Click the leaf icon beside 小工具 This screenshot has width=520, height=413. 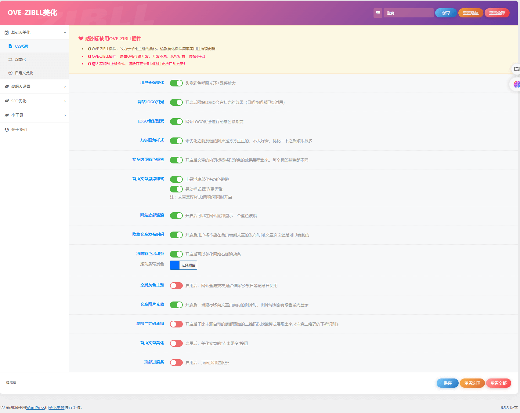7,115
